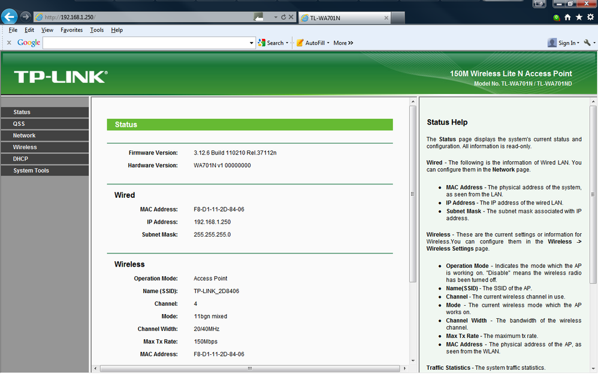Open the File menu
This screenshot has width=598, height=374.
click(13, 30)
